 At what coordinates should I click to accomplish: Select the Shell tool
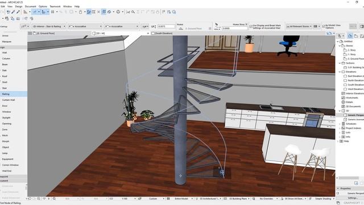point(5,82)
